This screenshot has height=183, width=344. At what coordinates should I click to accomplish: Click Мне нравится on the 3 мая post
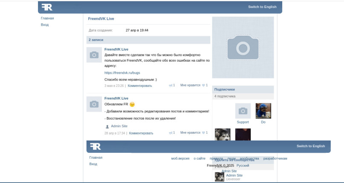click(190, 85)
